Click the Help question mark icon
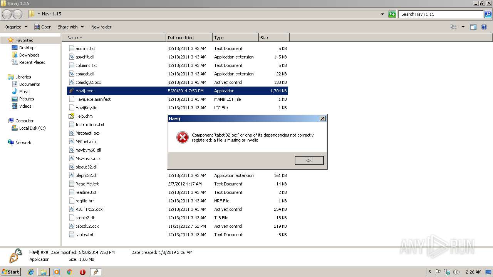 484,27
